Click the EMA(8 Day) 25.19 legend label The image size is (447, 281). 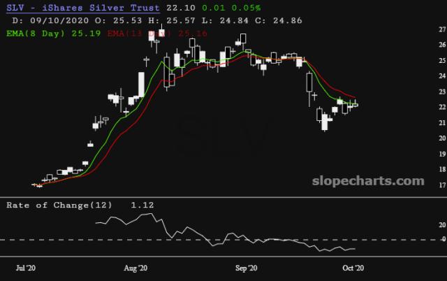53,34
